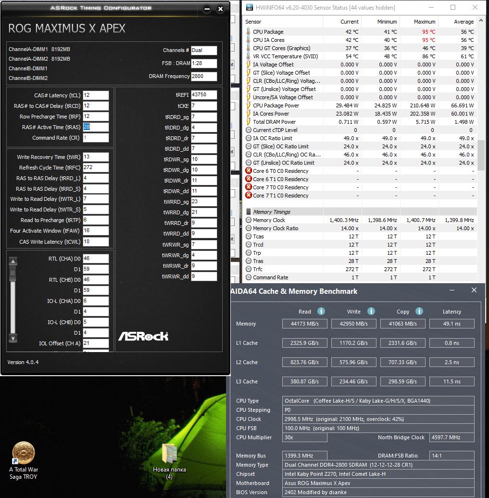
Task: Click the Memory Read result 44173 MB/s
Action: point(304,324)
